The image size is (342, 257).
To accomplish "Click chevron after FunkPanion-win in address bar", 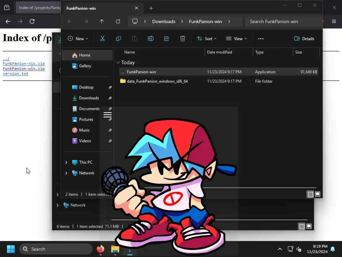I will coord(229,21).
